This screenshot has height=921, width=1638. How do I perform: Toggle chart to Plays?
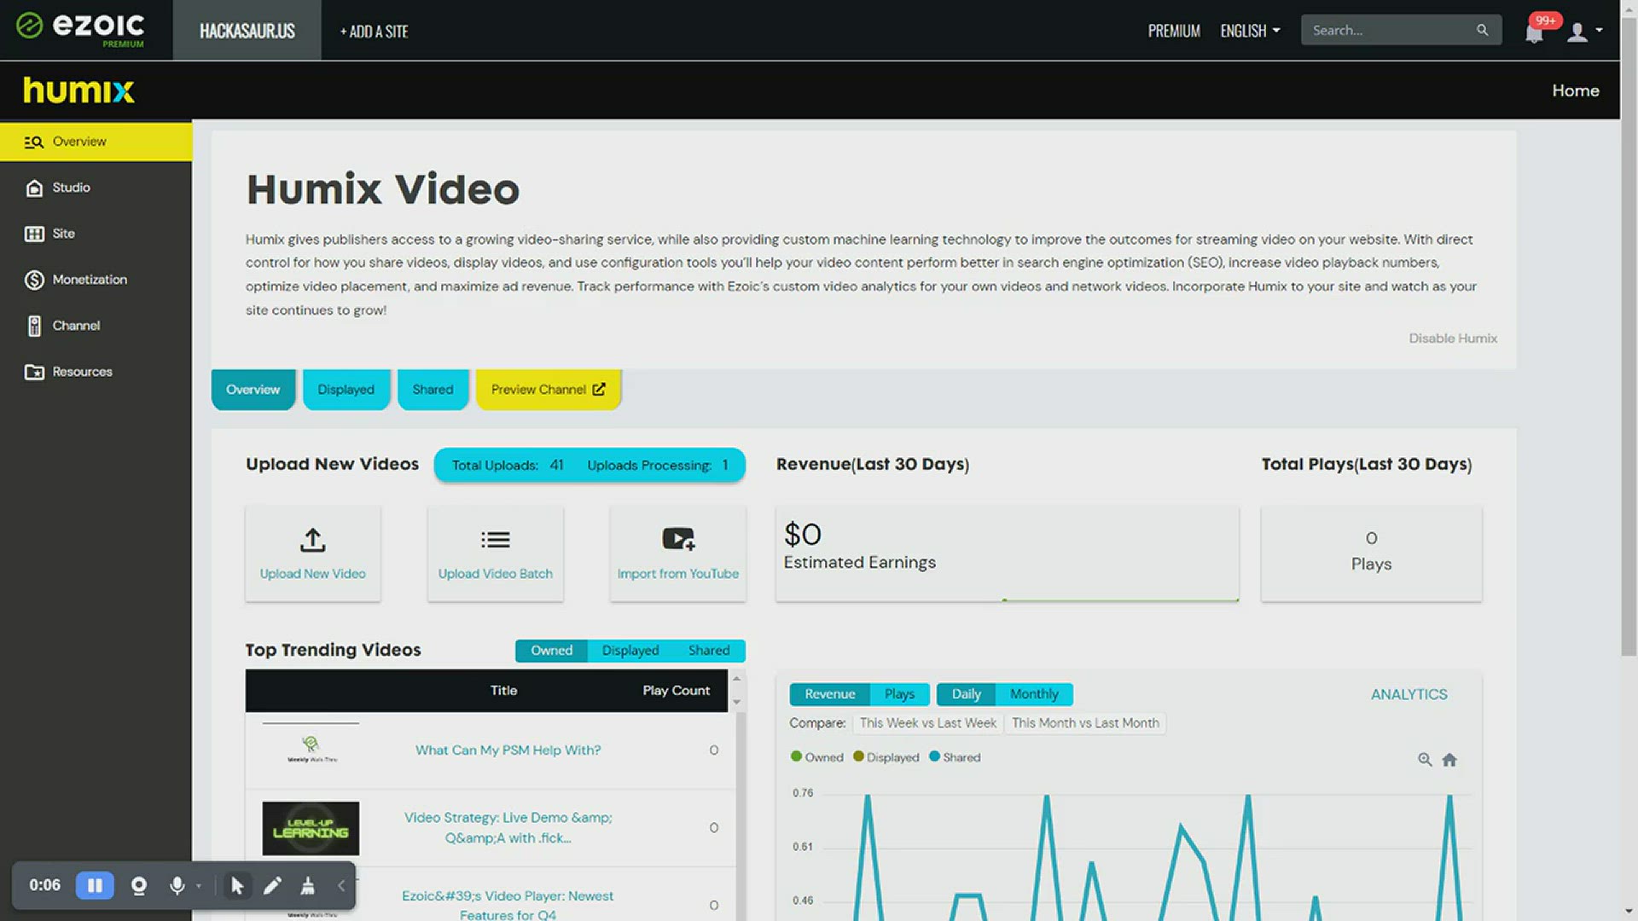898,694
